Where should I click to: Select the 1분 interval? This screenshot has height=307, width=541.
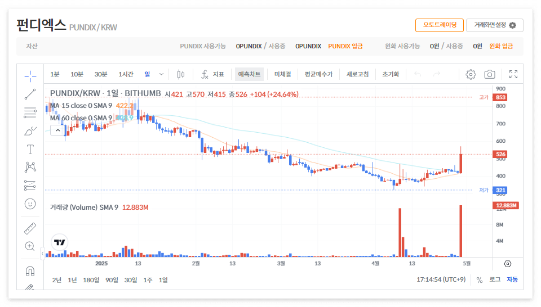pos(55,74)
